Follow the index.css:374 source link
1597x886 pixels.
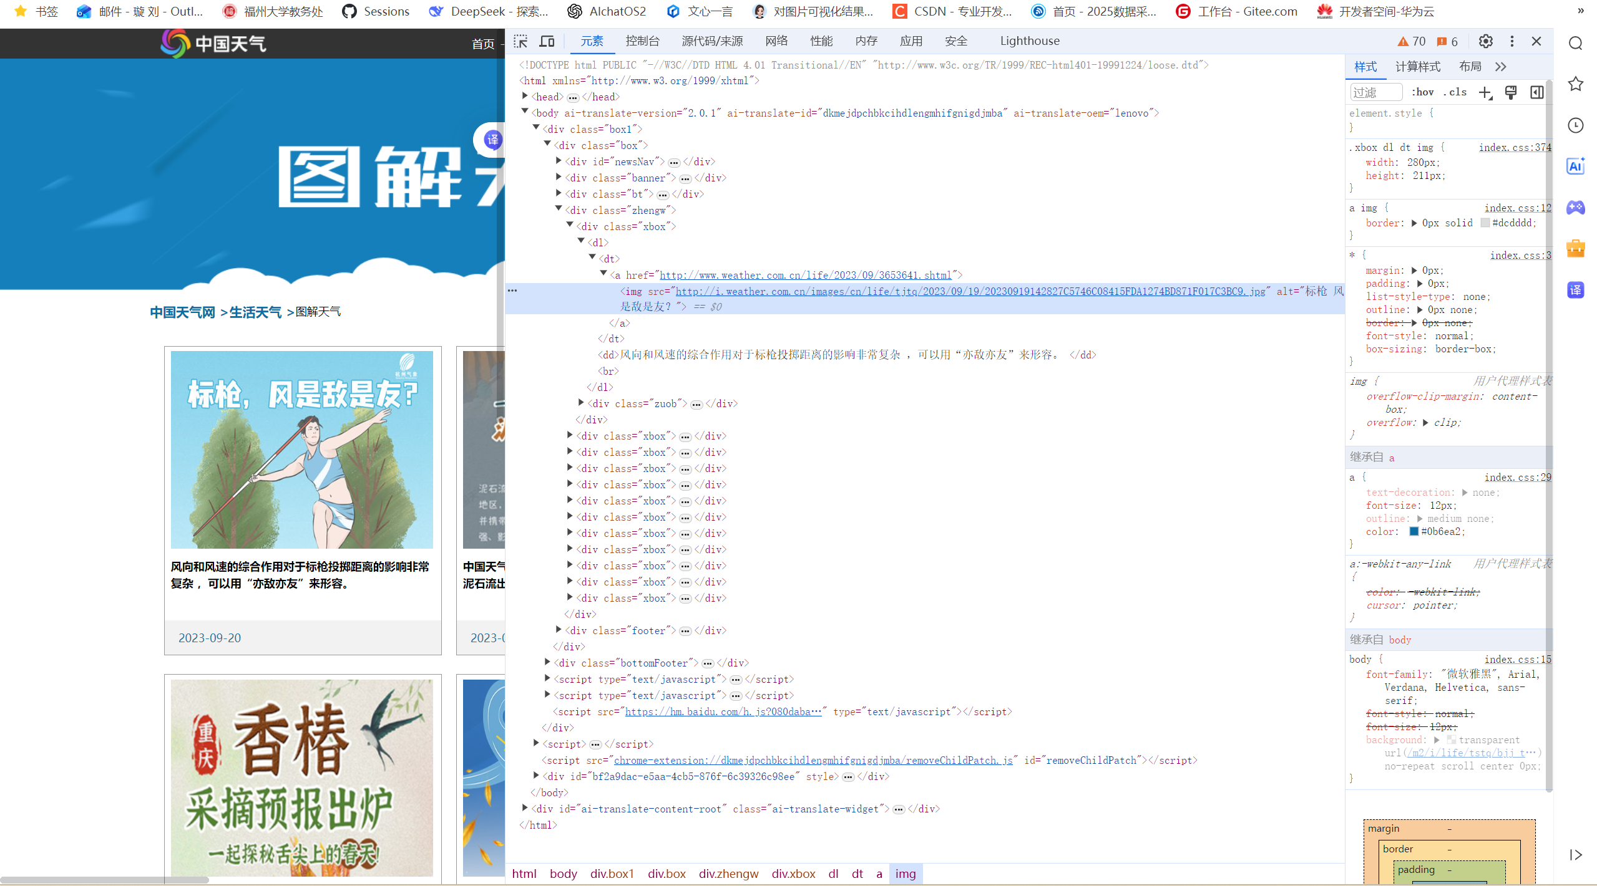pyautogui.click(x=1514, y=148)
